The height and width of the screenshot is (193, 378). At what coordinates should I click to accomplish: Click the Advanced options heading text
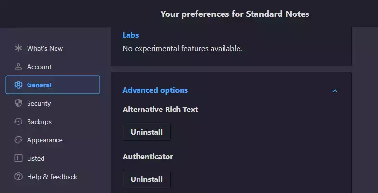(155, 90)
